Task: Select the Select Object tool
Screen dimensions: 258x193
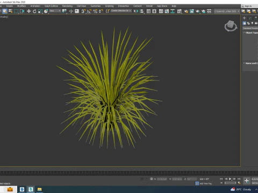Action: (x=5, y=11)
